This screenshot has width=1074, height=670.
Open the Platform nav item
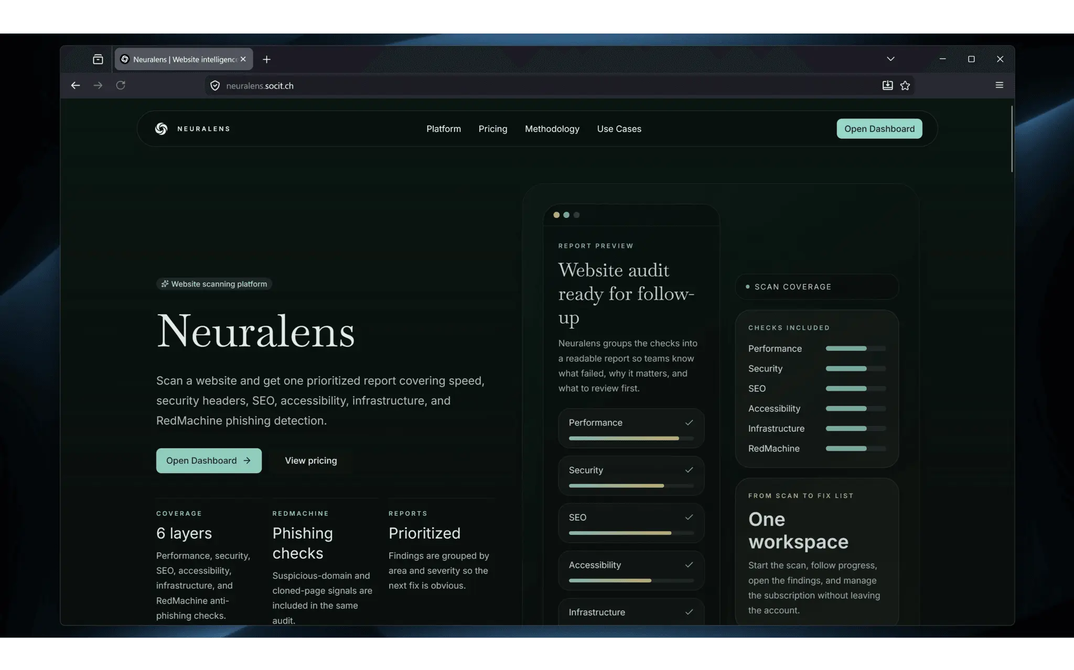point(444,129)
